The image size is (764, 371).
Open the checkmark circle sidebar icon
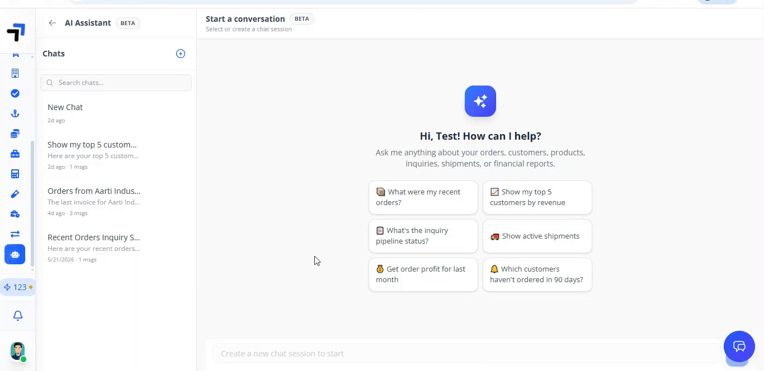pyautogui.click(x=15, y=93)
